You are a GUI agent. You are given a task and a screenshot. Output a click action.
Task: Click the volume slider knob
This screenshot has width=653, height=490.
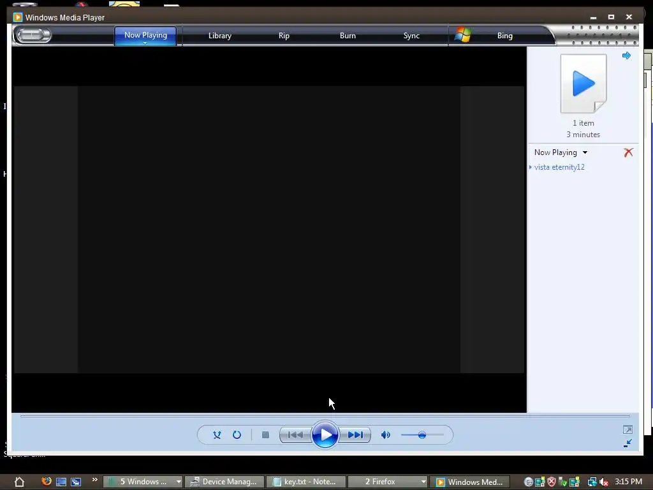[x=422, y=435]
